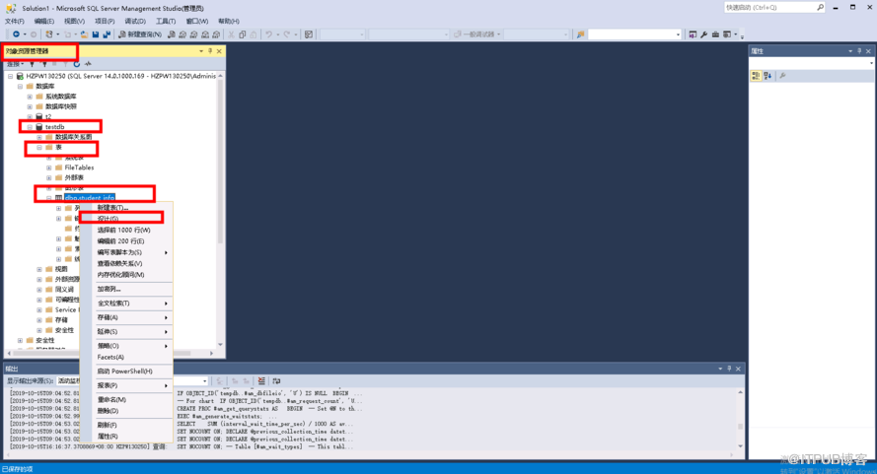Open the 工具(T) menu
Image resolution: width=877 pixels, height=474 pixels.
coord(166,21)
